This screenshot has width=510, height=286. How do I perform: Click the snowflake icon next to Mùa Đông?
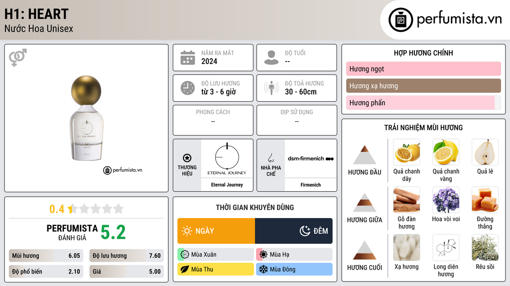263,269
